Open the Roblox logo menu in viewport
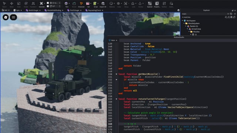The height and width of the screenshot is (133, 237). pos(6,17)
